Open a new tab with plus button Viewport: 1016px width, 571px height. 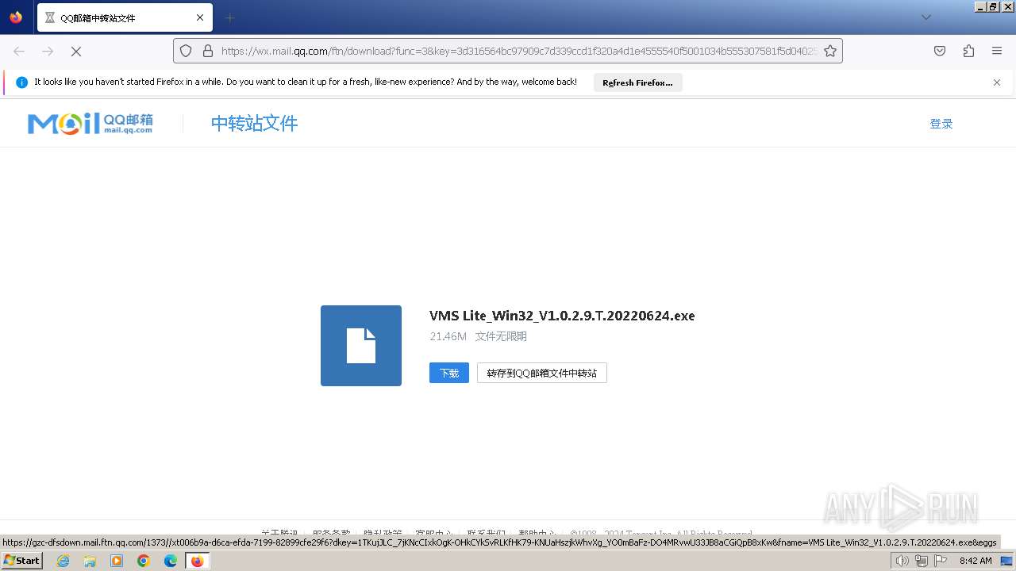(x=229, y=17)
